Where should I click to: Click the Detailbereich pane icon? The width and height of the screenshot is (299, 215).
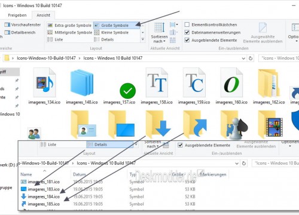[7, 32]
